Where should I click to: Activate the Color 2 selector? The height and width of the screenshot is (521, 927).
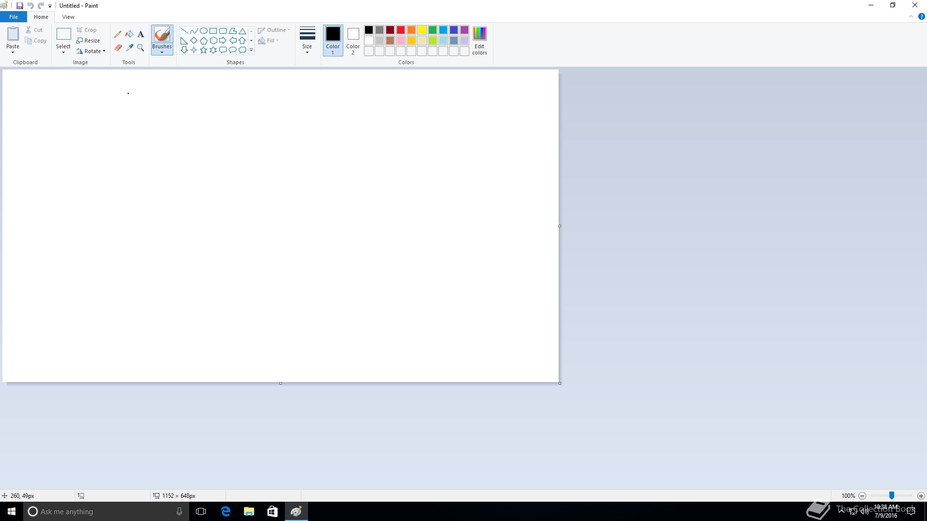(x=353, y=40)
